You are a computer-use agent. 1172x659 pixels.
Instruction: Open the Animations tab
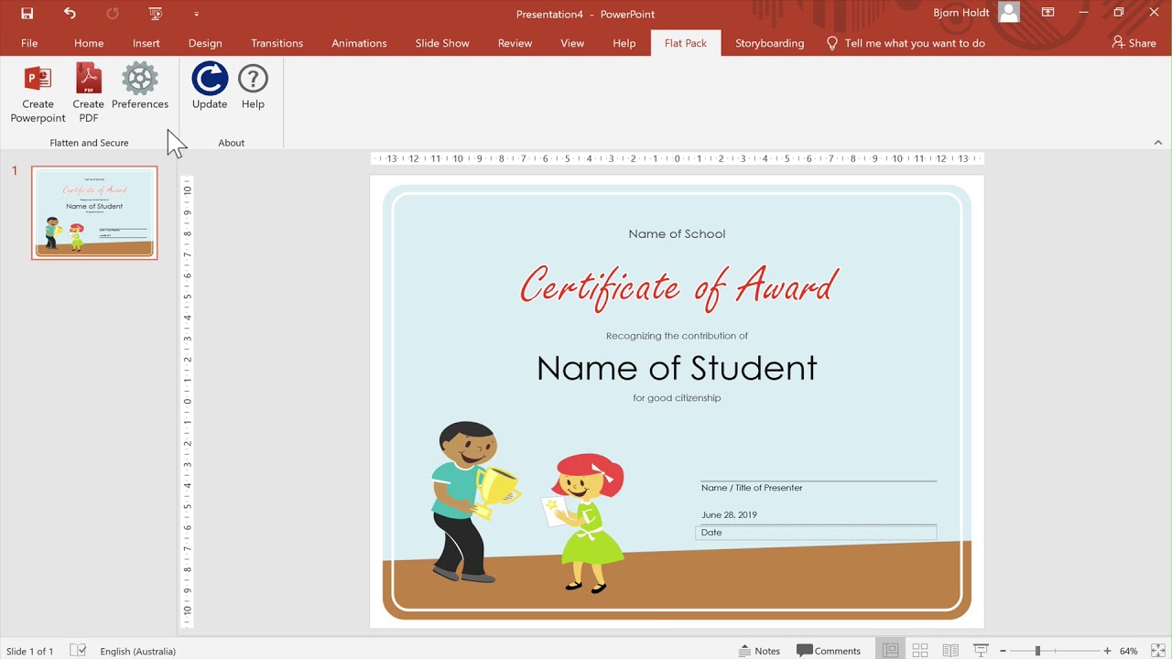[359, 43]
